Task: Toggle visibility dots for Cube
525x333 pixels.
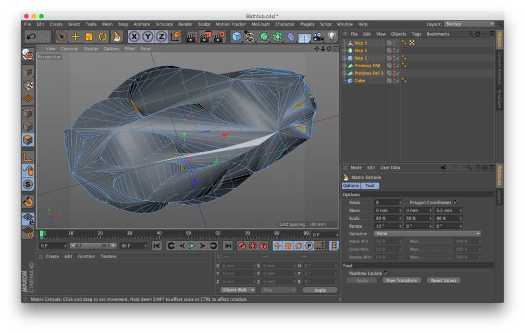Action: coord(394,80)
